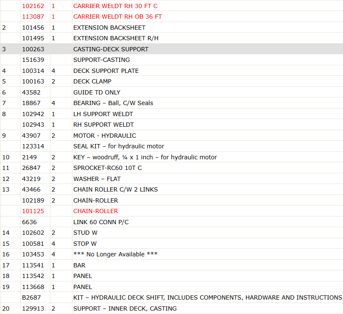This screenshot has height=314, width=343.
Task: Select part number 102942
Action: point(33,114)
